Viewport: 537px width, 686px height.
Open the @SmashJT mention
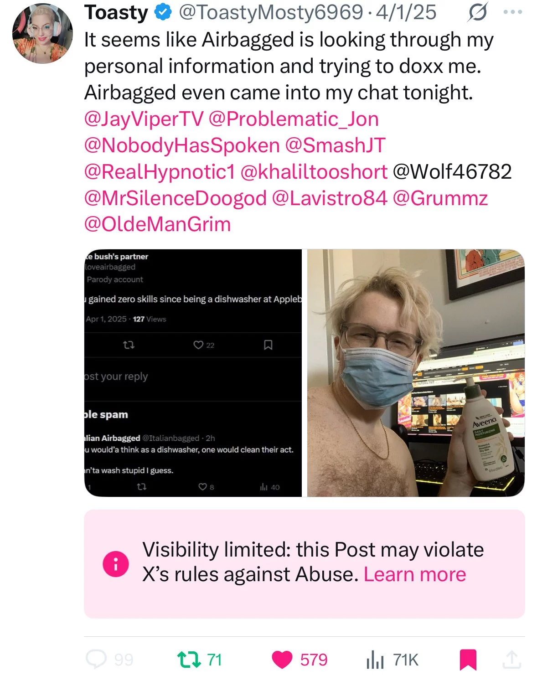(x=335, y=145)
